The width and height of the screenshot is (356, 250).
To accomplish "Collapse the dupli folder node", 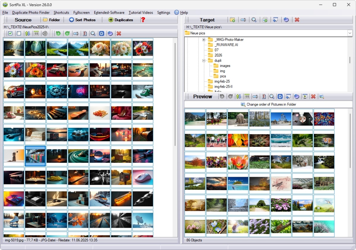I will coord(204,60).
